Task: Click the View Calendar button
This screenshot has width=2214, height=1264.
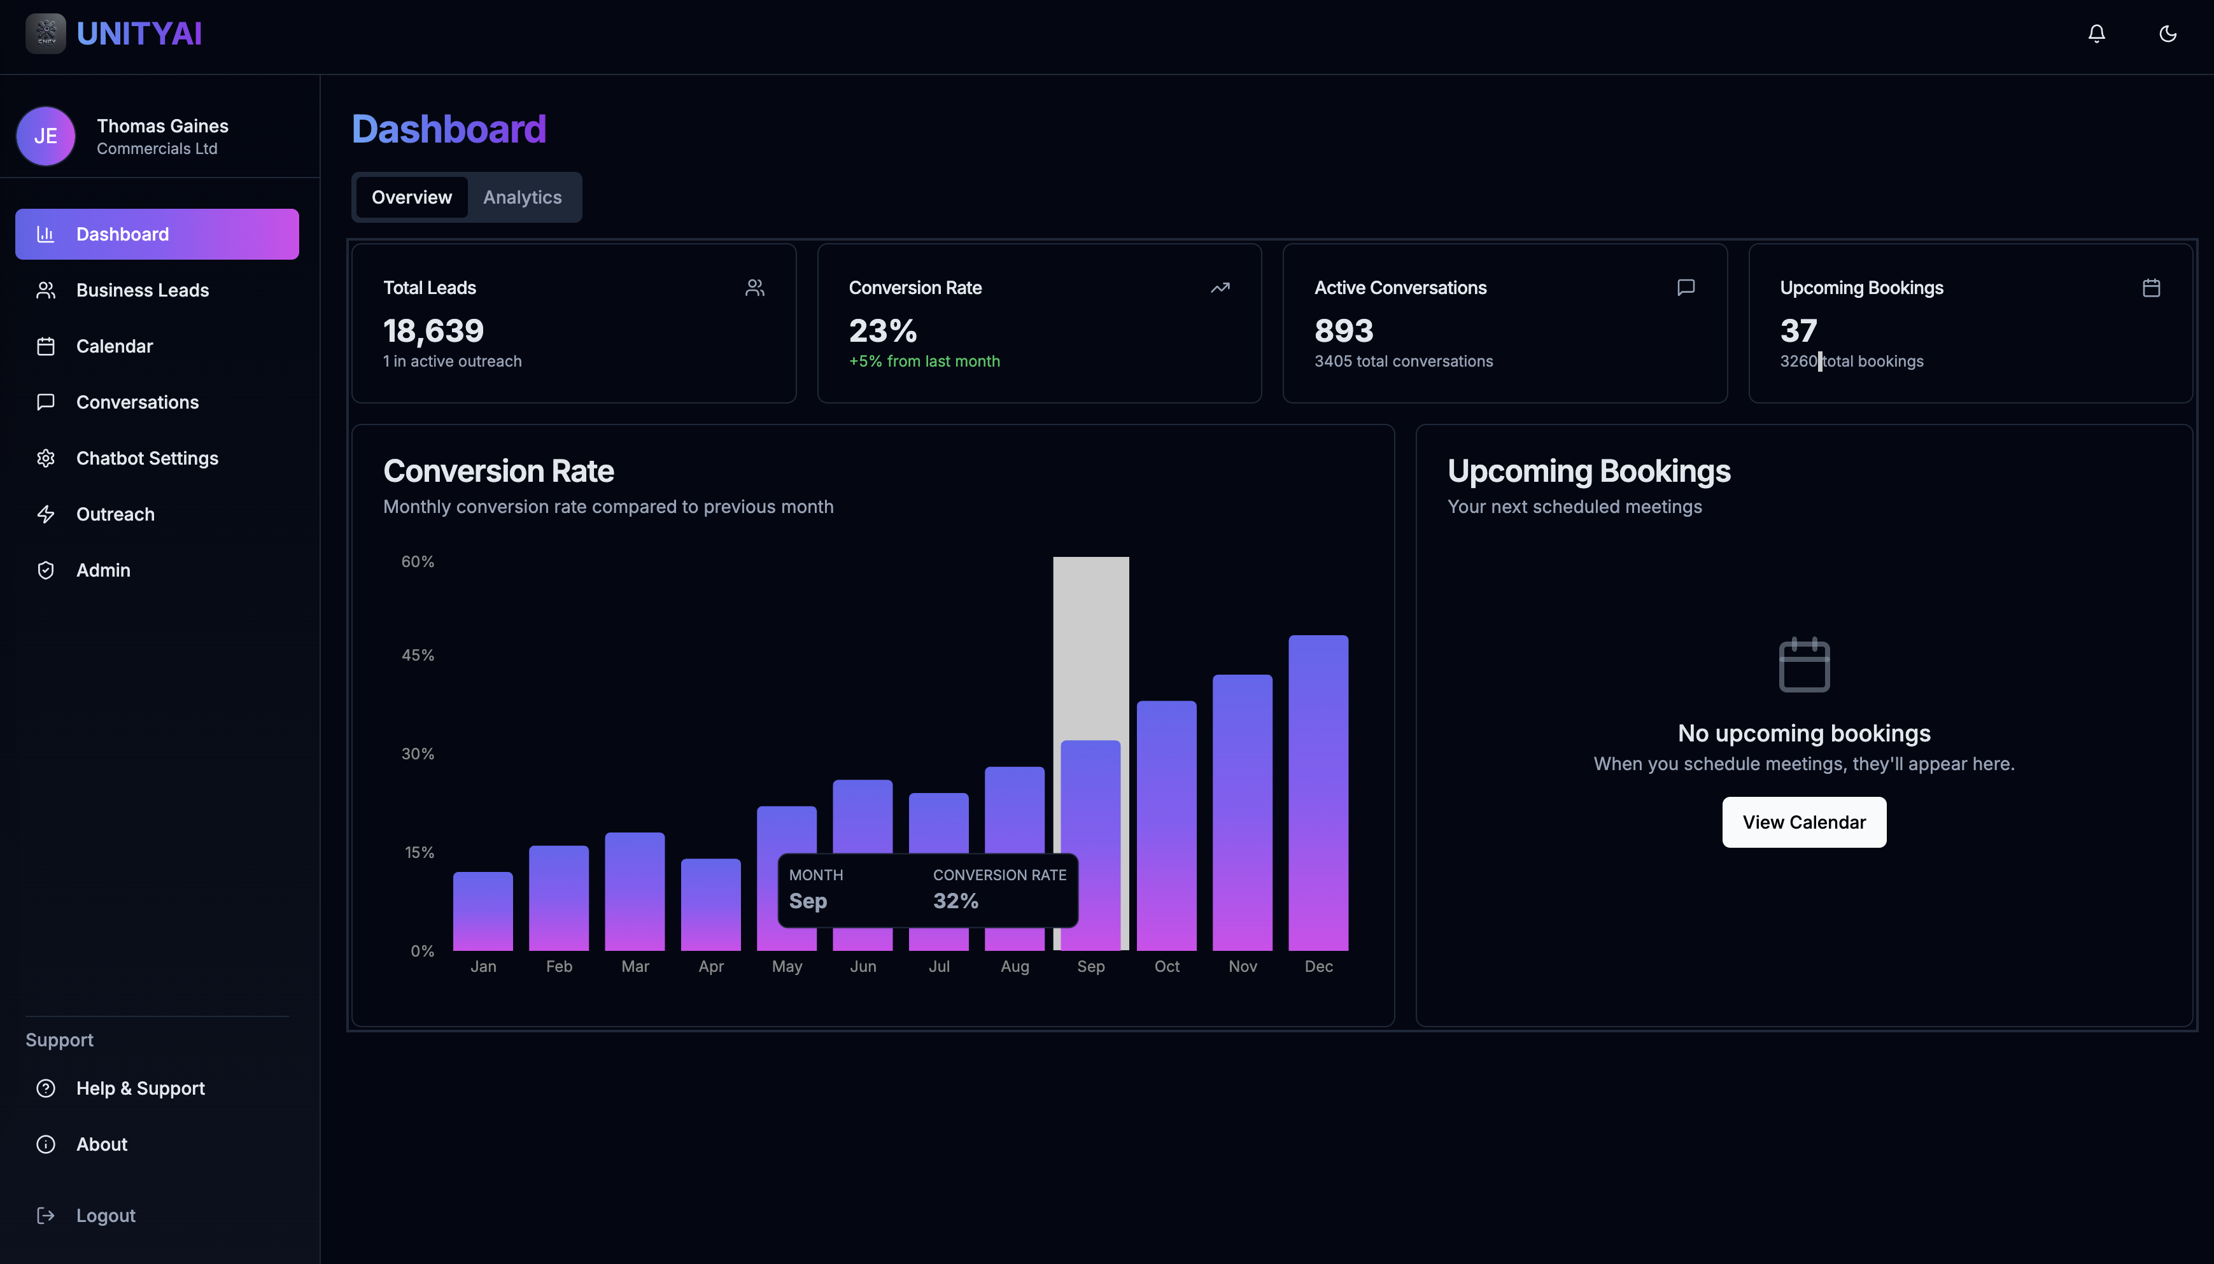Action: coord(1803,822)
